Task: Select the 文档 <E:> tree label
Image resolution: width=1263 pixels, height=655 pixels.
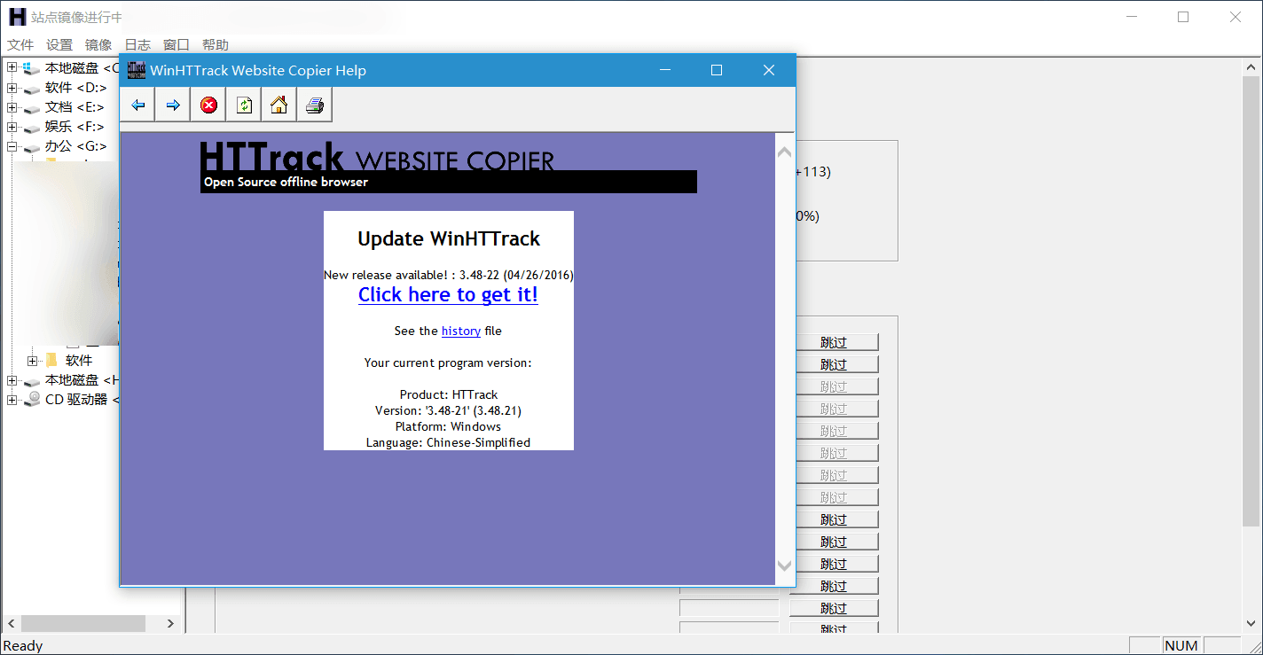Action: pos(75,107)
